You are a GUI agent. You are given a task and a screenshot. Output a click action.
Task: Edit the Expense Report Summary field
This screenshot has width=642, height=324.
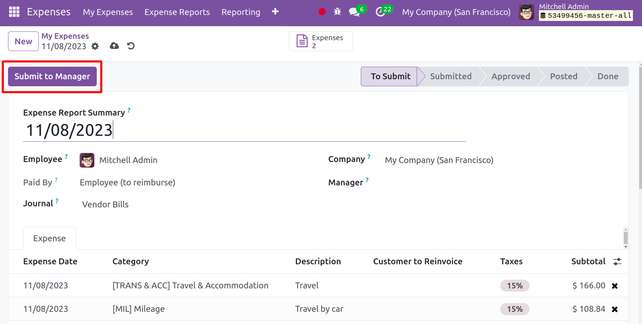coord(245,130)
